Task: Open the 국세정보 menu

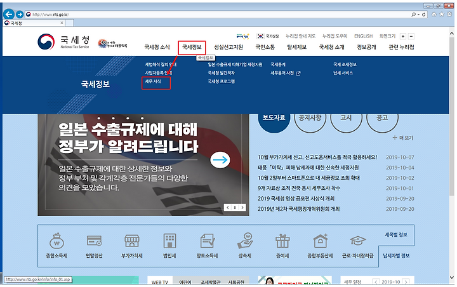Action: click(192, 47)
